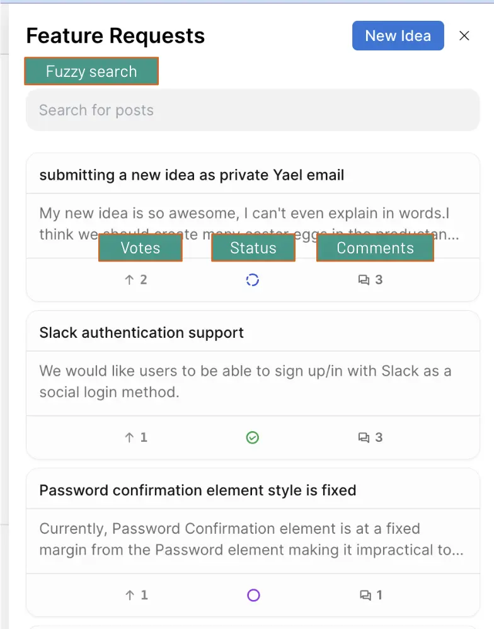Open the Slack authentication support post

coord(142,332)
